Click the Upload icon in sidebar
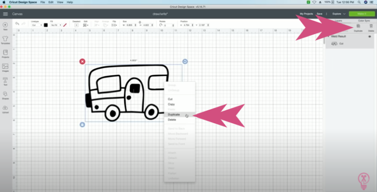Image resolution: width=377 pixels, height=192 pixels. tap(5, 108)
